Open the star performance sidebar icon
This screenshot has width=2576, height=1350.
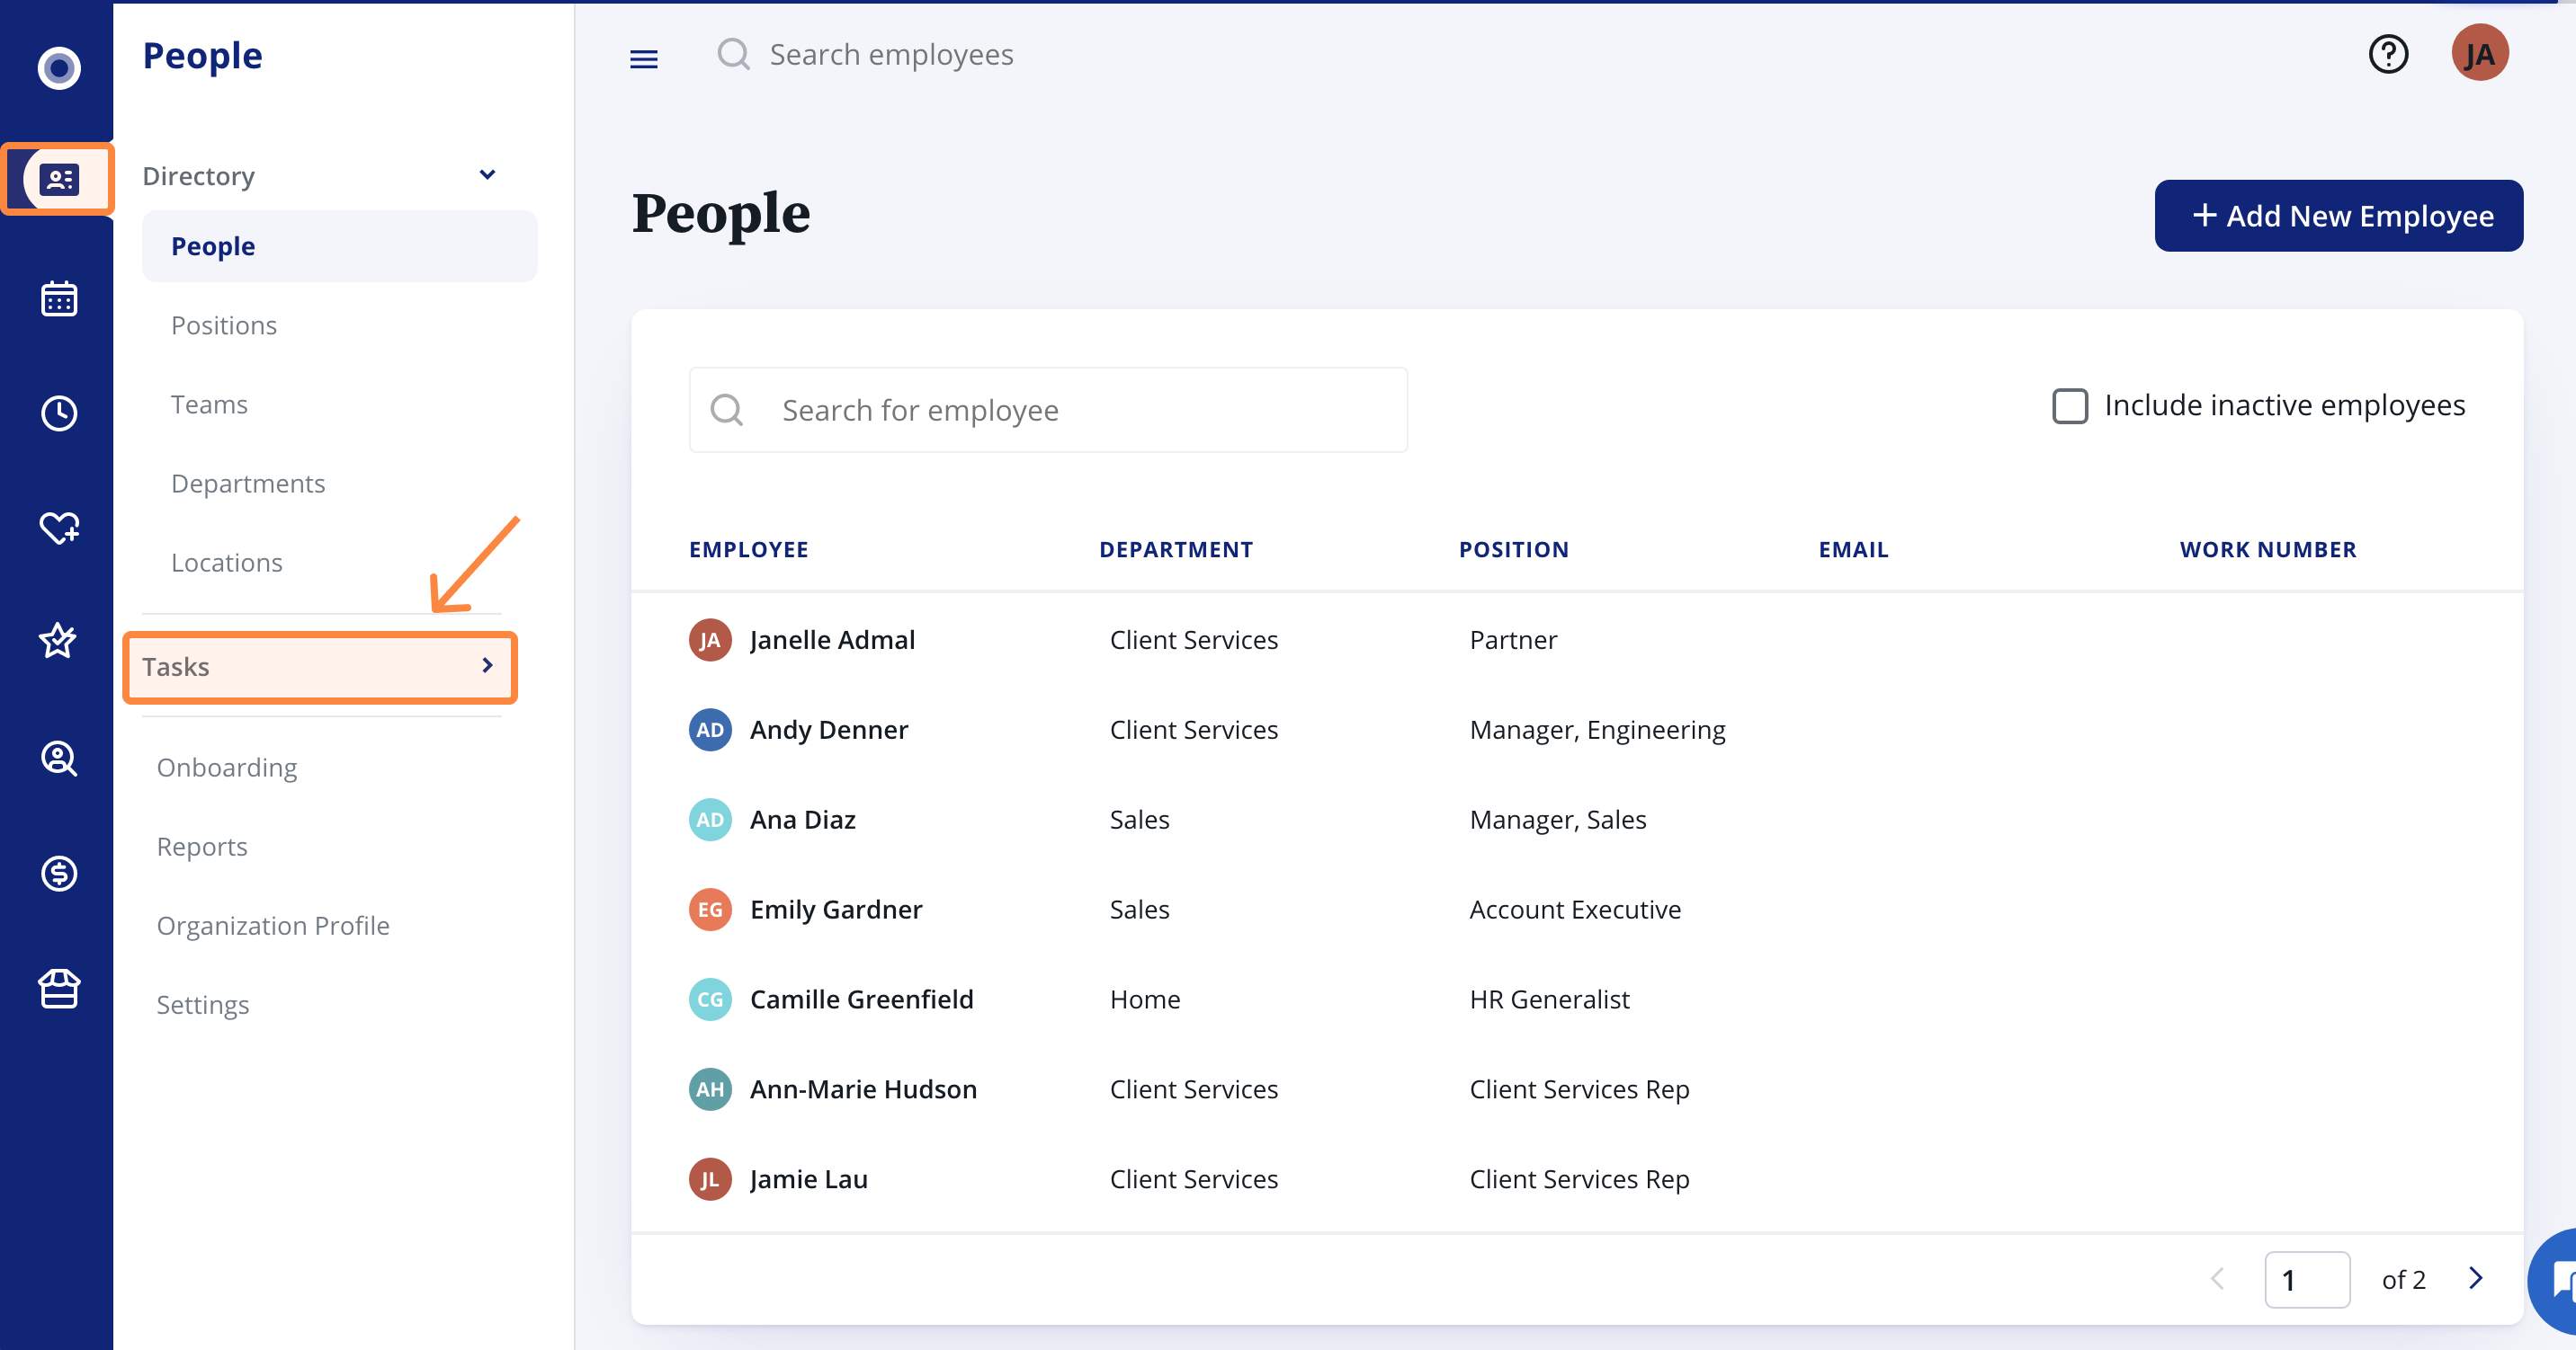click(58, 641)
